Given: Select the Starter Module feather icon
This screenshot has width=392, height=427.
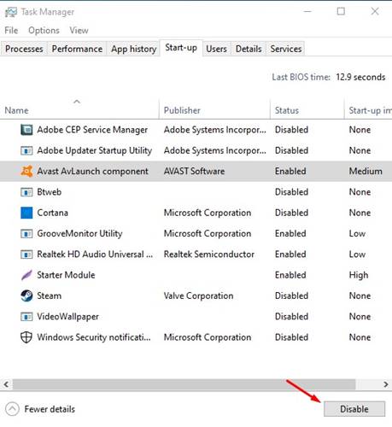Looking at the screenshot, I should pos(26,275).
